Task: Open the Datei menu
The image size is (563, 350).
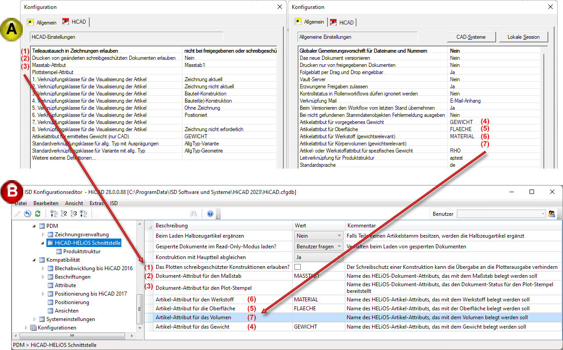Action: tap(21, 203)
